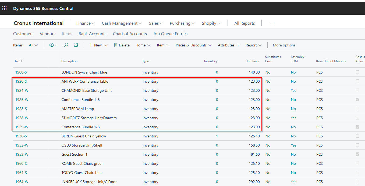Select ANTWERP Conference Table description
Screen dimensions: 365x186
tap(85, 81)
